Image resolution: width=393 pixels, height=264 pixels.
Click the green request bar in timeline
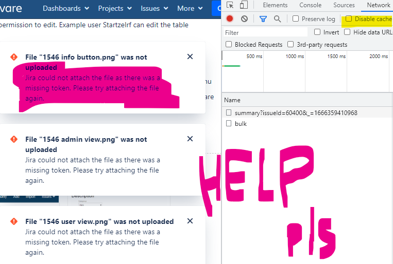[232, 66]
